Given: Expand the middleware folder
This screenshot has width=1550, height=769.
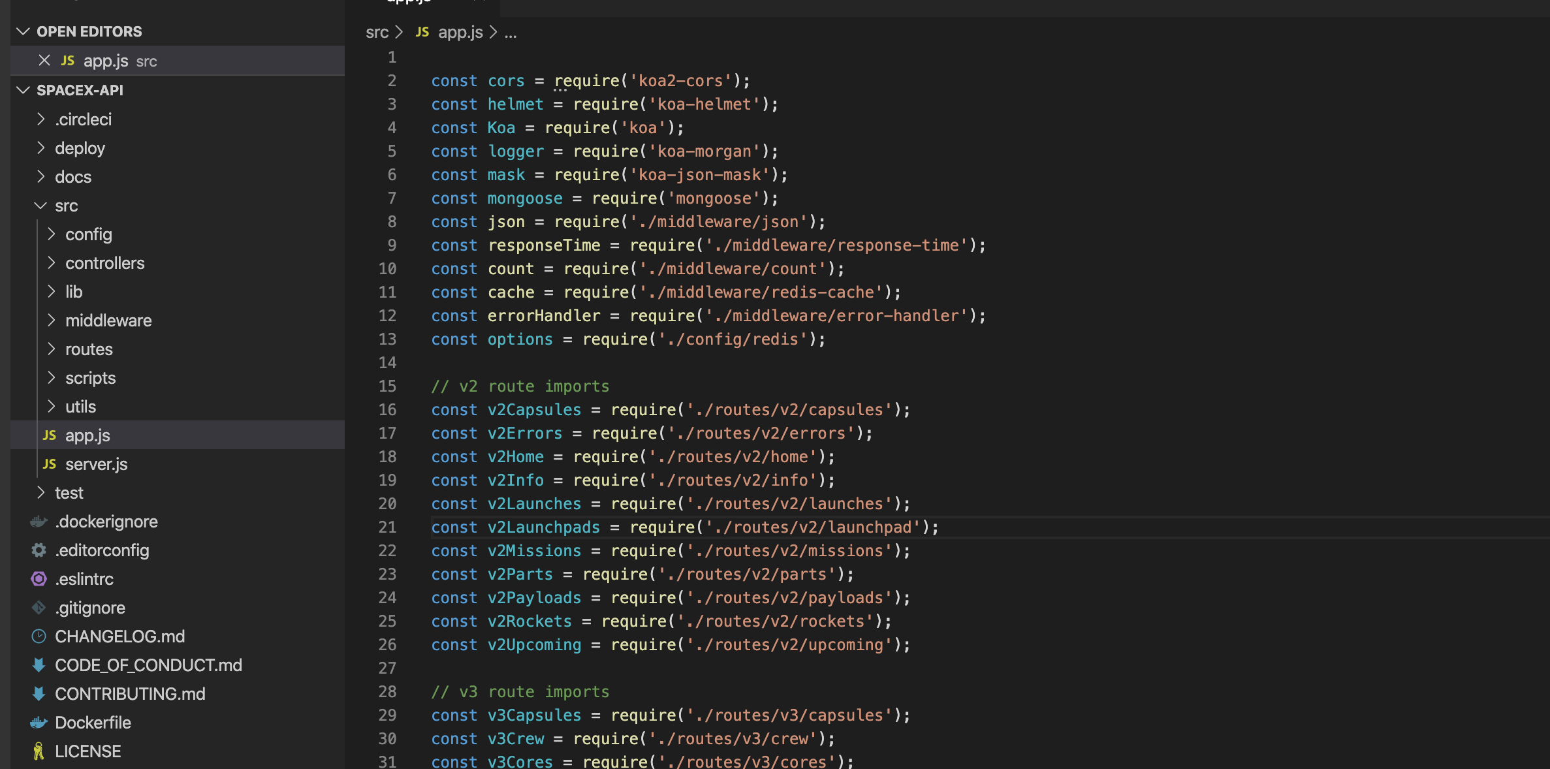Looking at the screenshot, I should pyautogui.click(x=51, y=321).
